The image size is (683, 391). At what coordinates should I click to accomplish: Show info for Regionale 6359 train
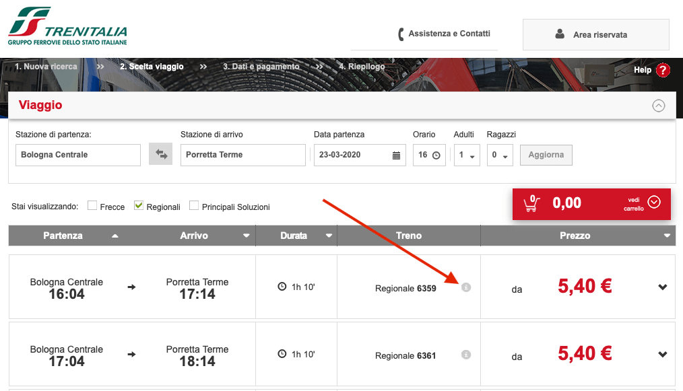point(466,287)
